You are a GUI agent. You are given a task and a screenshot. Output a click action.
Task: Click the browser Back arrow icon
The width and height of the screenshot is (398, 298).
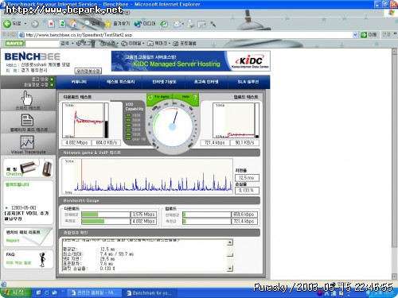click(x=7, y=24)
